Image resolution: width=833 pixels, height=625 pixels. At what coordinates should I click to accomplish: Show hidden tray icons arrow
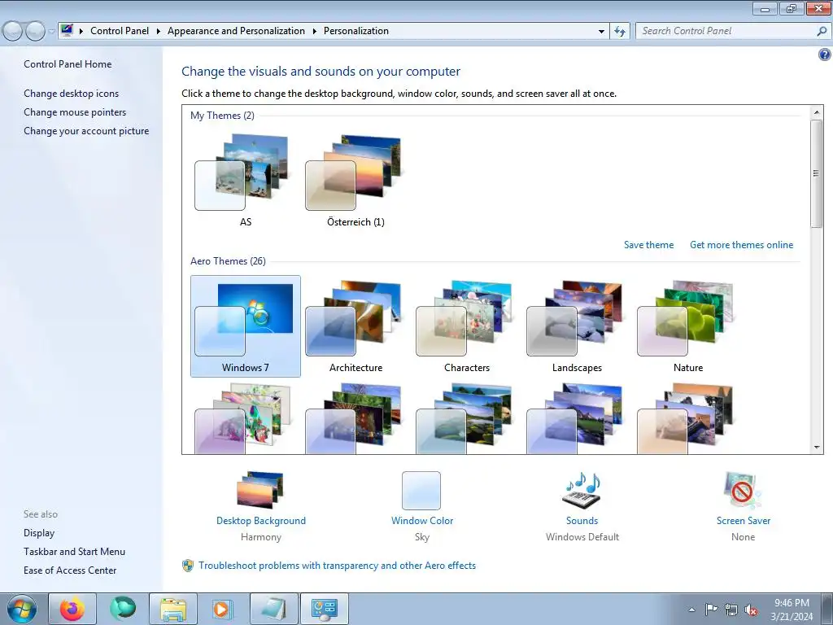(691, 610)
